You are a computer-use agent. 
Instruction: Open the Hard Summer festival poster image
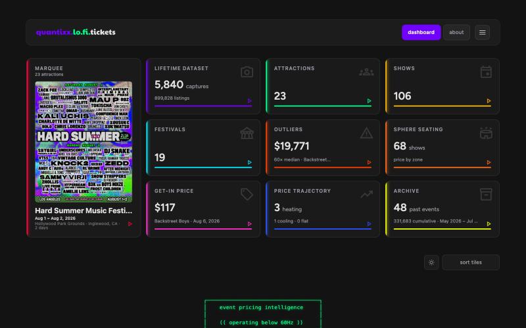tap(84, 142)
